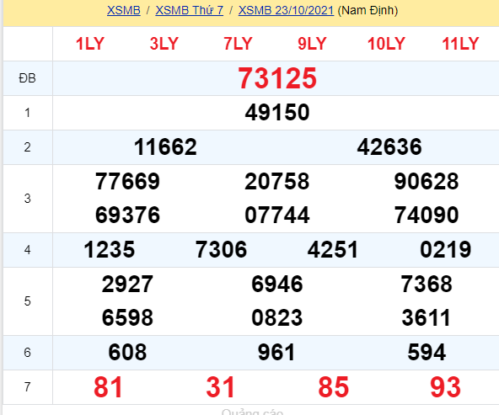The width and height of the screenshot is (499, 415).
Task: Open the XSMB Thứ 7 link
Action: pyautogui.click(x=190, y=10)
